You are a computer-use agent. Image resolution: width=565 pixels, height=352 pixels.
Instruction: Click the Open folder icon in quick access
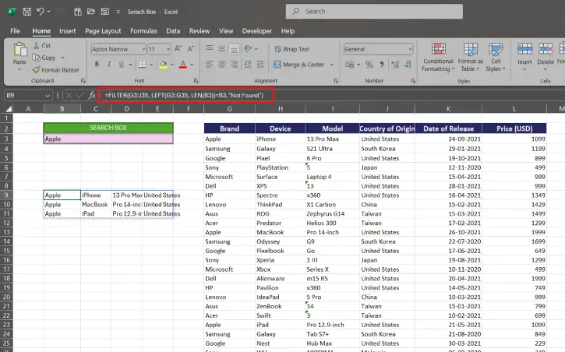(91, 12)
